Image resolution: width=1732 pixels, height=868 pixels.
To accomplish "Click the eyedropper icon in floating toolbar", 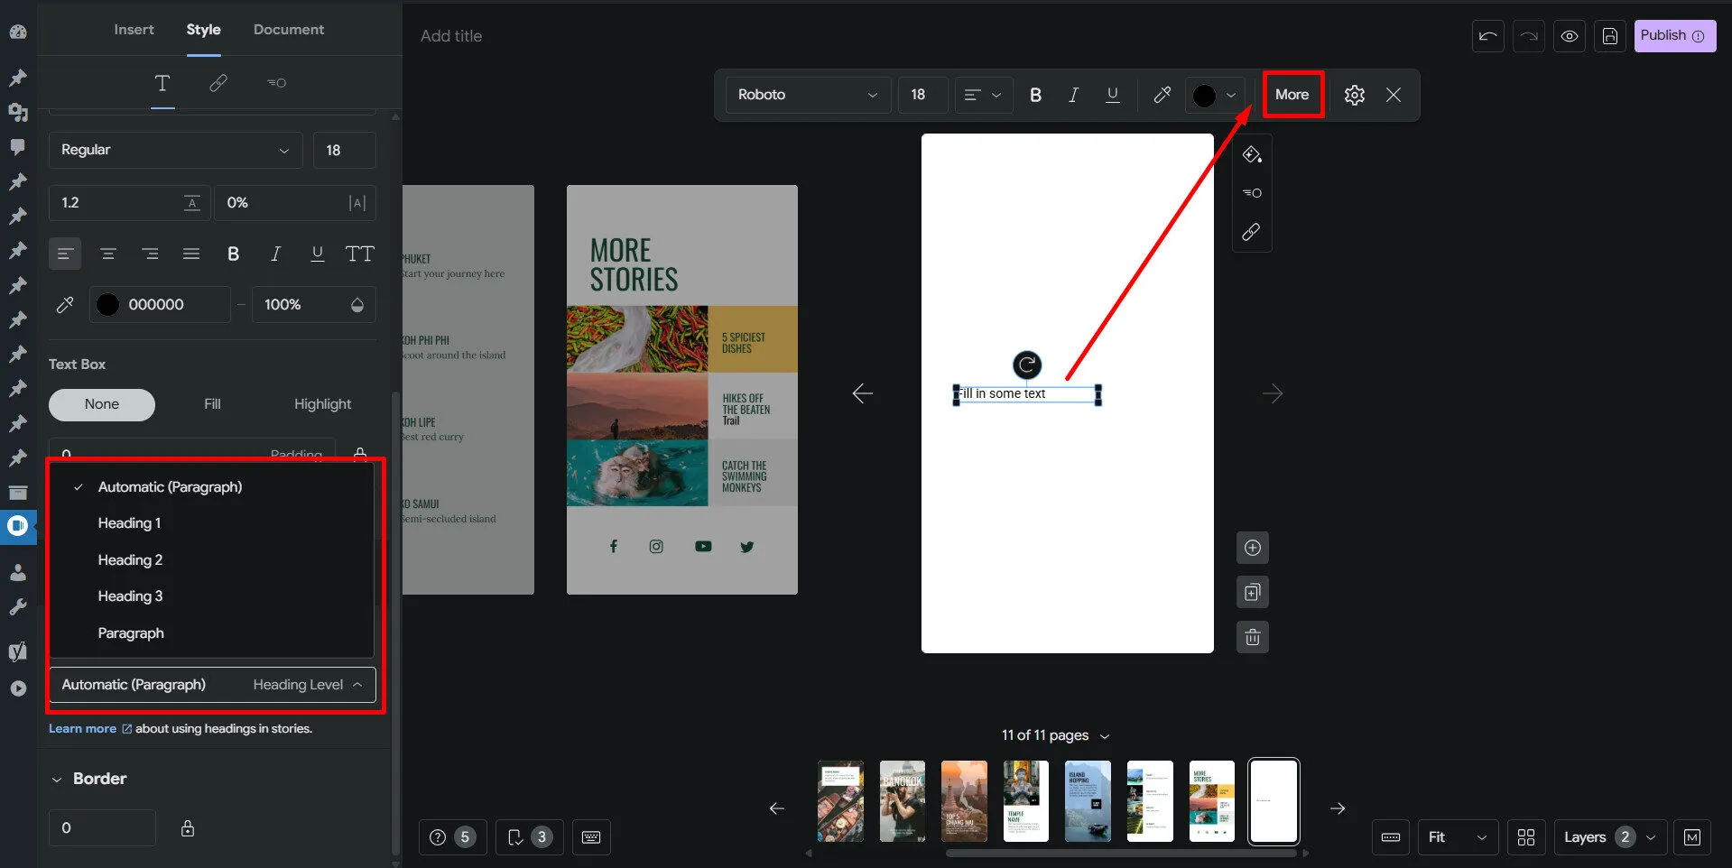I will coord(1162,95).
